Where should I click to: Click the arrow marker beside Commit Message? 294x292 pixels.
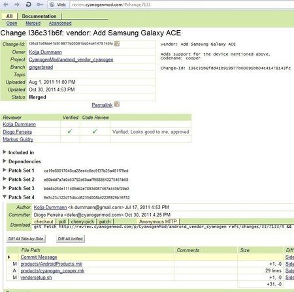point(9,257)
